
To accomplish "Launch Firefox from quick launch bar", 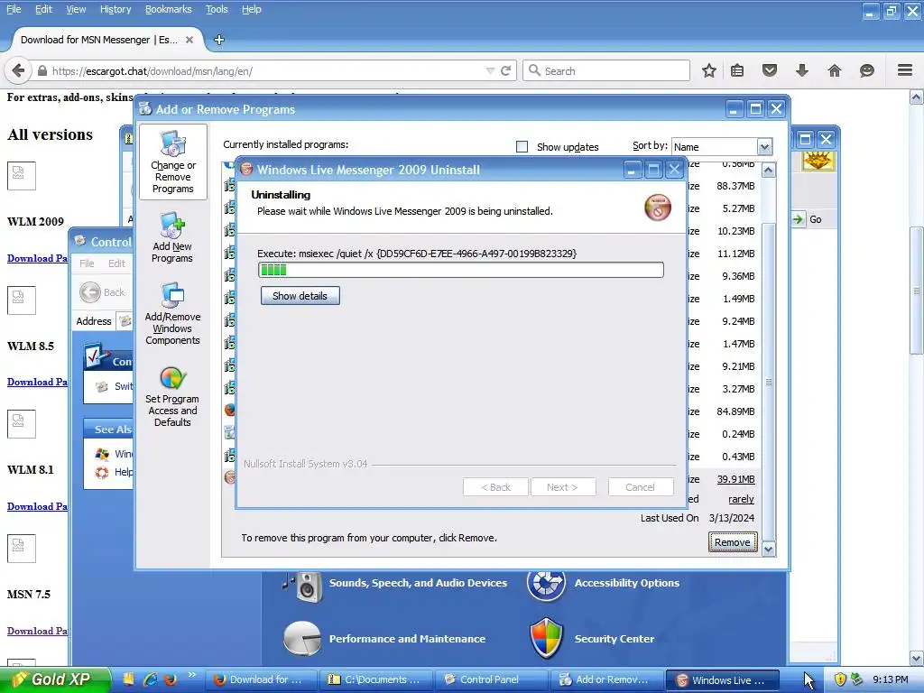I will tap(171, 679).
